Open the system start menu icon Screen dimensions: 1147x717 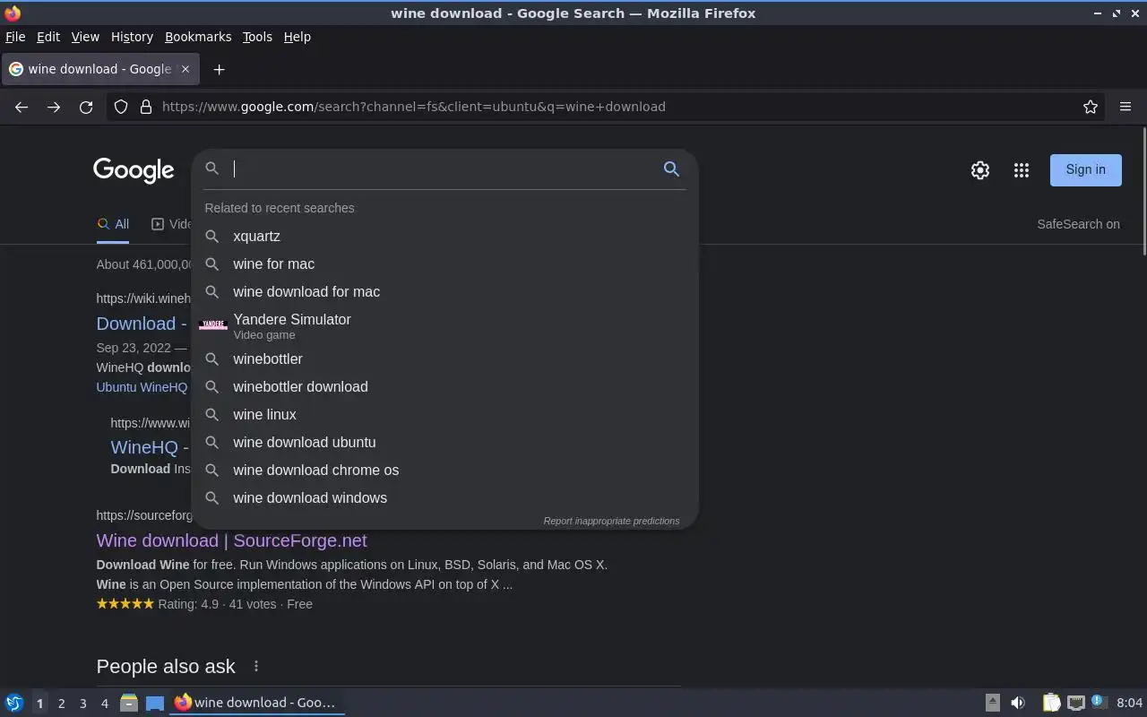coord(14,703)
